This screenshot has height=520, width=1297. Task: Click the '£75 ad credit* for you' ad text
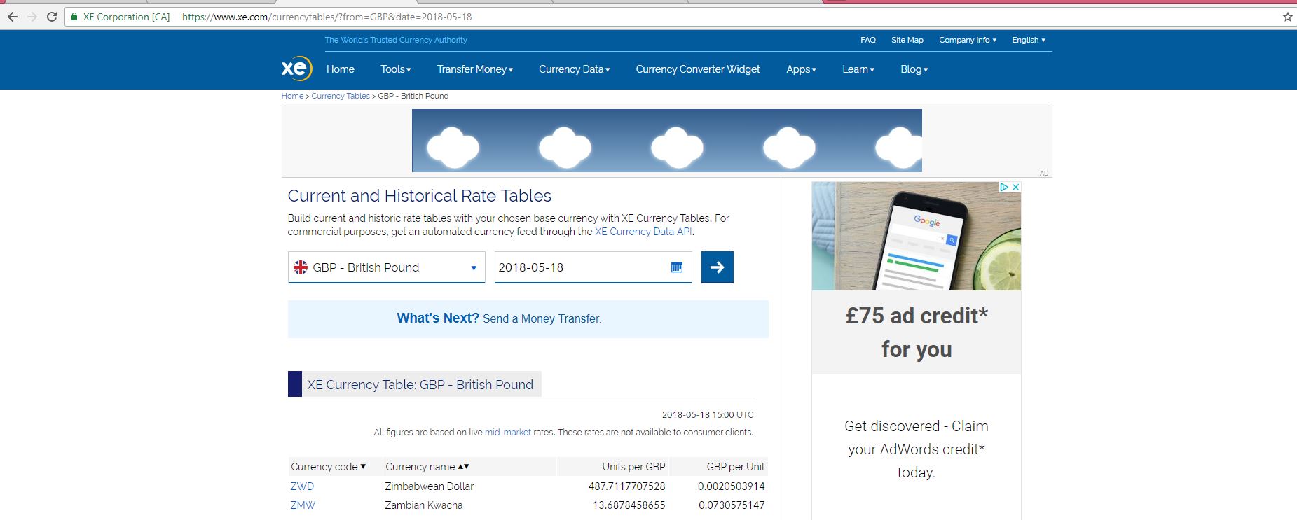(x=917, y=332)
